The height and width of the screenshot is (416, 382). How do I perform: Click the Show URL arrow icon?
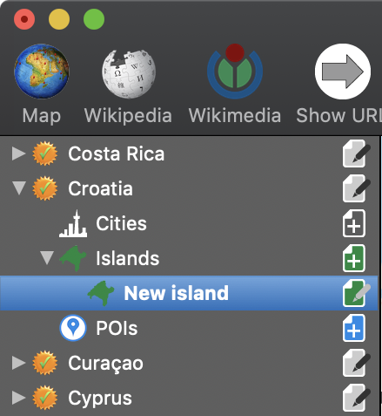coord(343,72)
